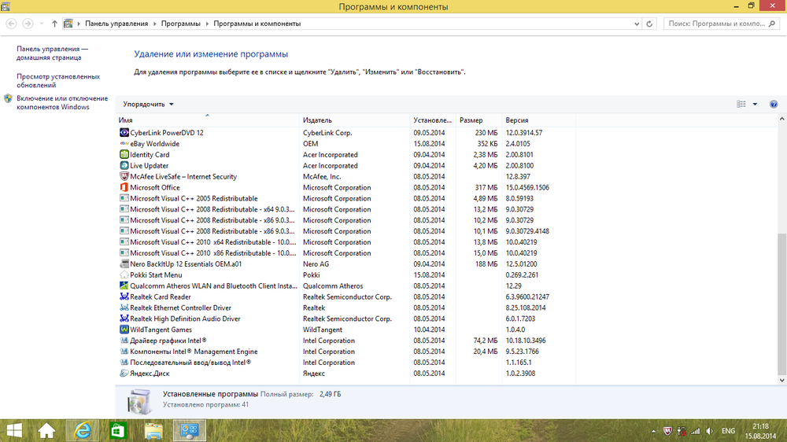Click the scrollbar up arrow
The height and width of the screenshot is (442, 787).
tap(781, 119)
